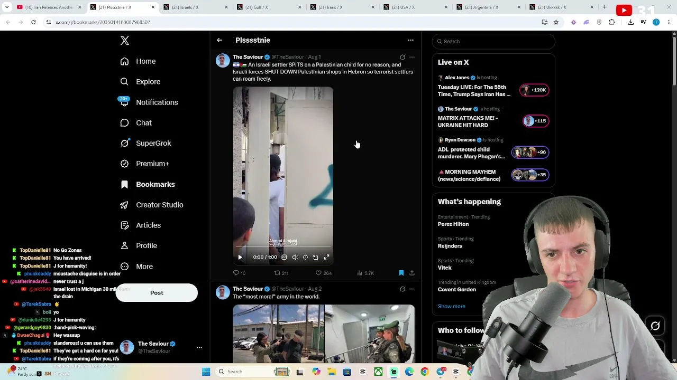Viewport: 677px width, 380px height.
Task: View analytics of the Aug 1 post
Action: pyautogui.click(x=365, y=273)
